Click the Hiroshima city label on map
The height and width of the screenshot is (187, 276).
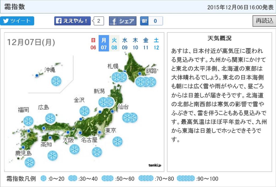[x=43, y=107]
